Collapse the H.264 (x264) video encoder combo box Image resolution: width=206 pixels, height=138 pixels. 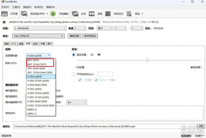click(x=39, y=56)
